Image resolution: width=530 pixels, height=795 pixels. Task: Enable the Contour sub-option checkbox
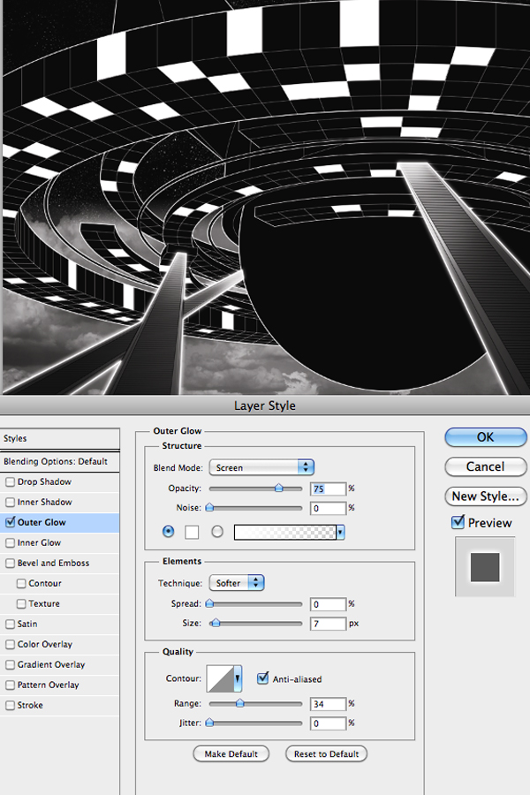[x=21, y=583]
